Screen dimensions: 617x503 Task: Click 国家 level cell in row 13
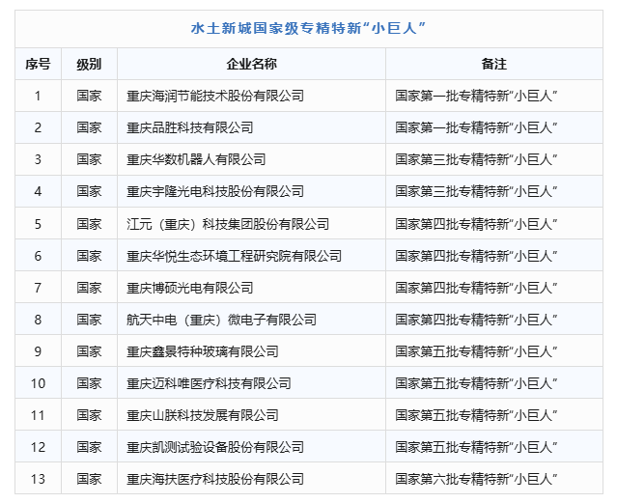pyautogui.click(x=89, y=479)
